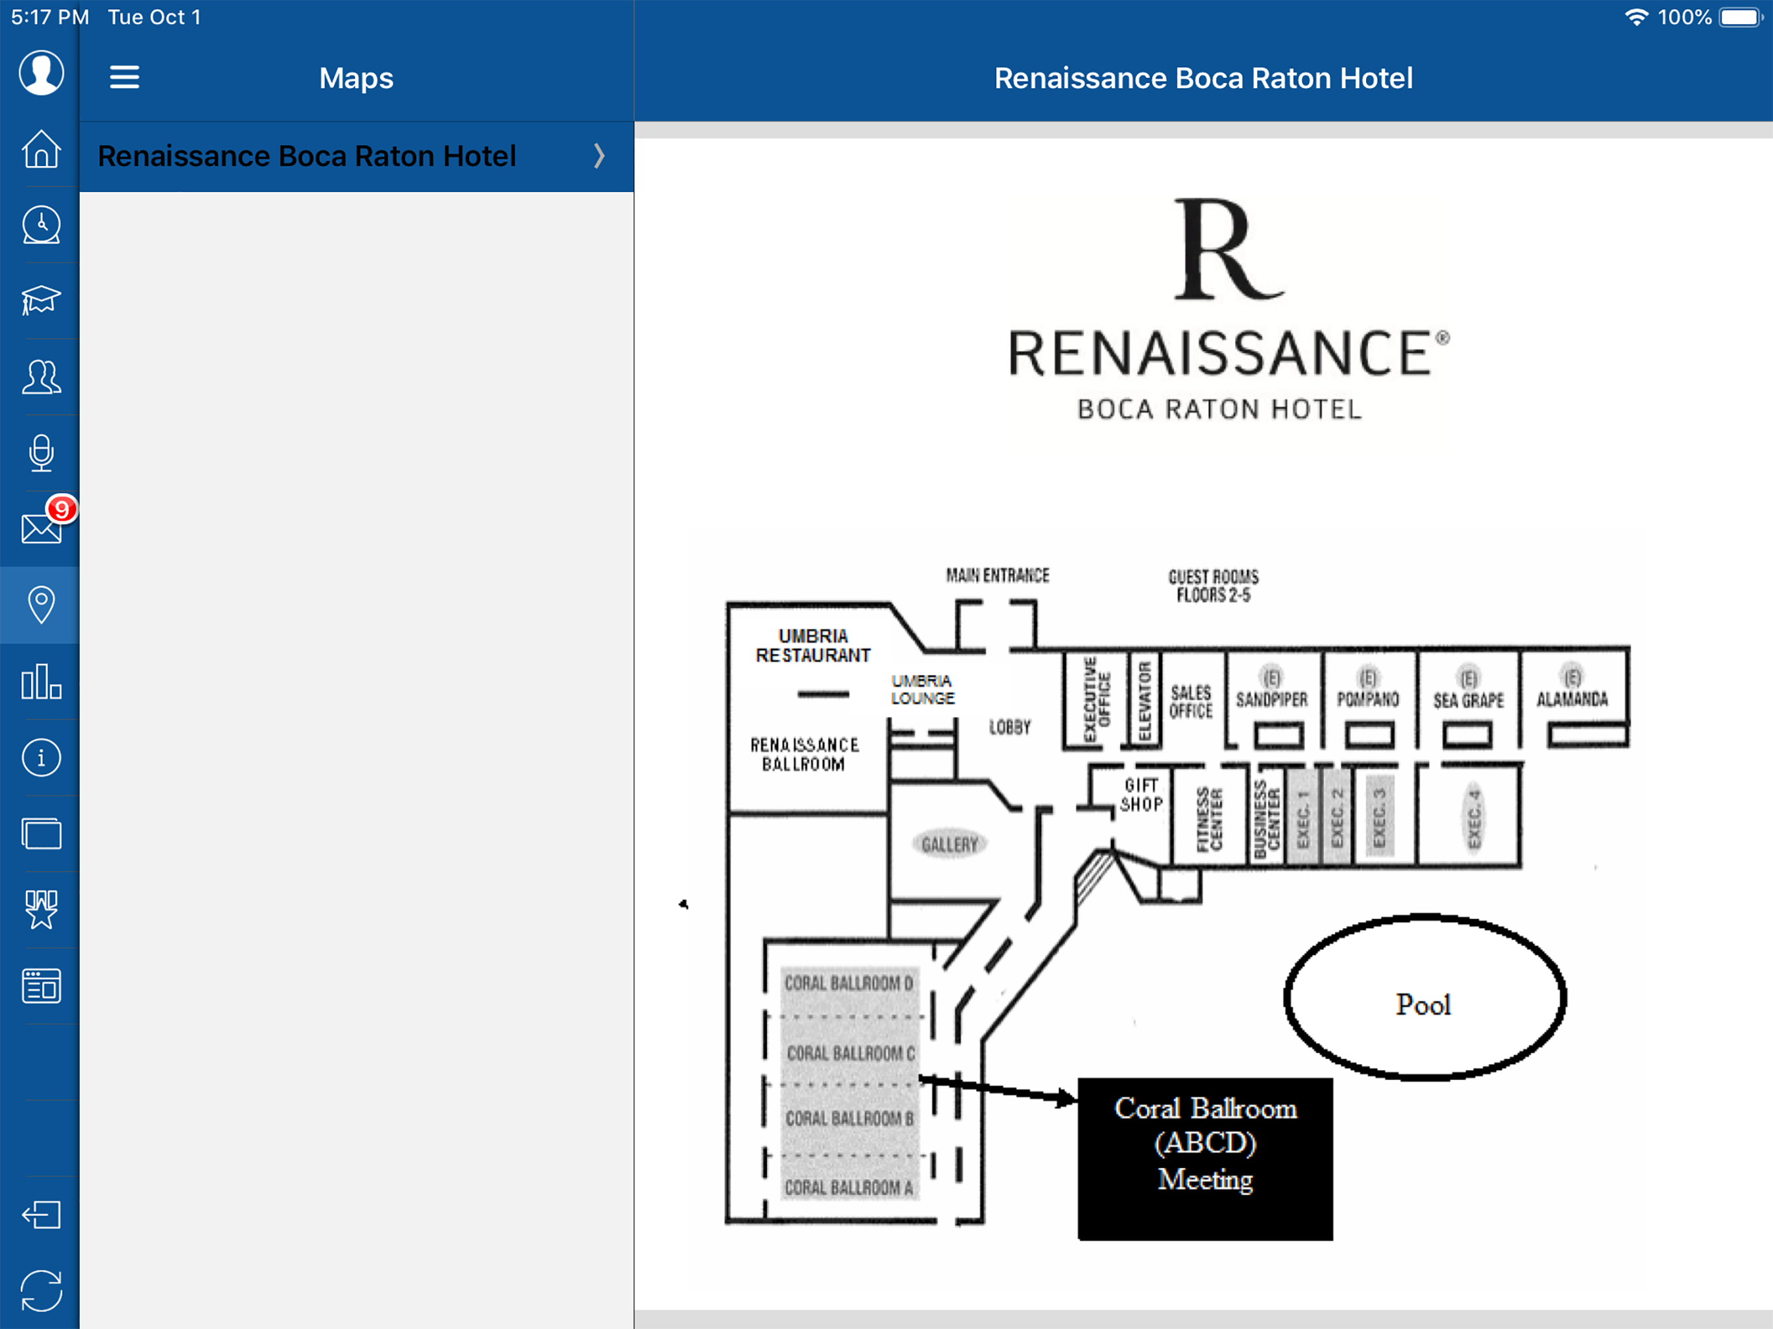1773x1329 pixels.
Task: Open the award ribbon star icon
Action: pyautogui.click(x=41, y=910)
